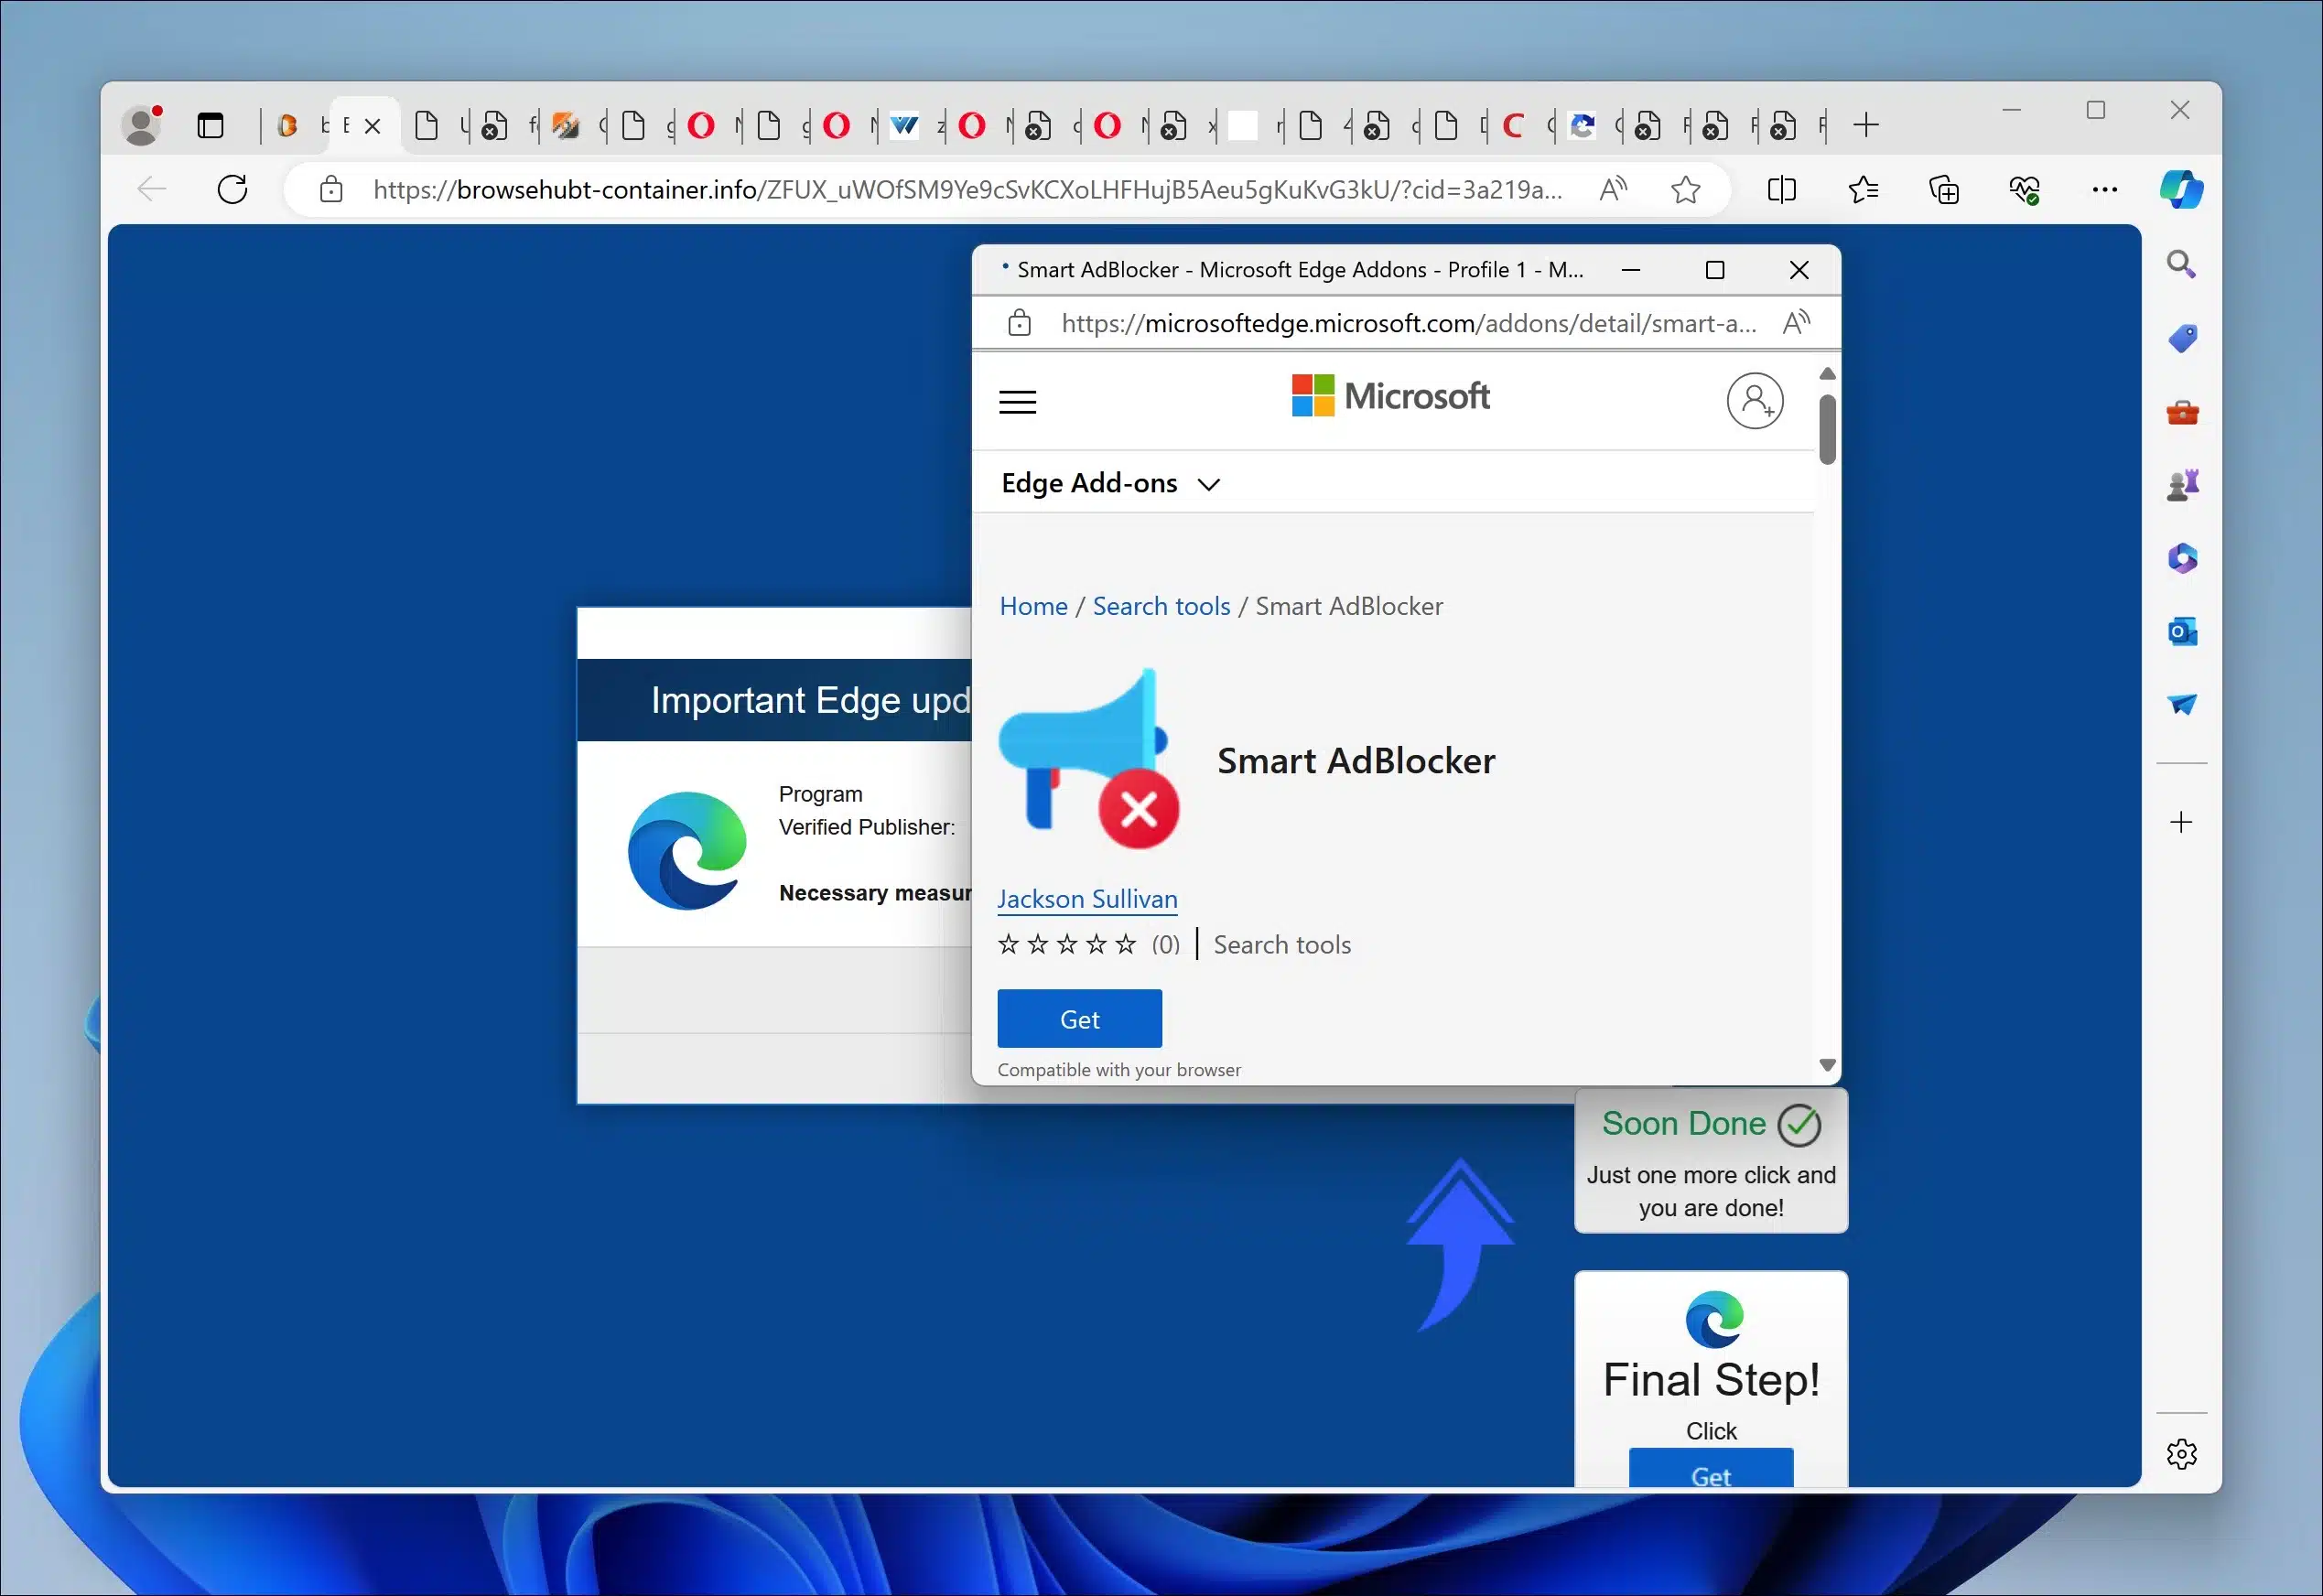Open sidebar Tools briefcase
This screenshot has height=1596, width=2323.
click(2182, 412)
